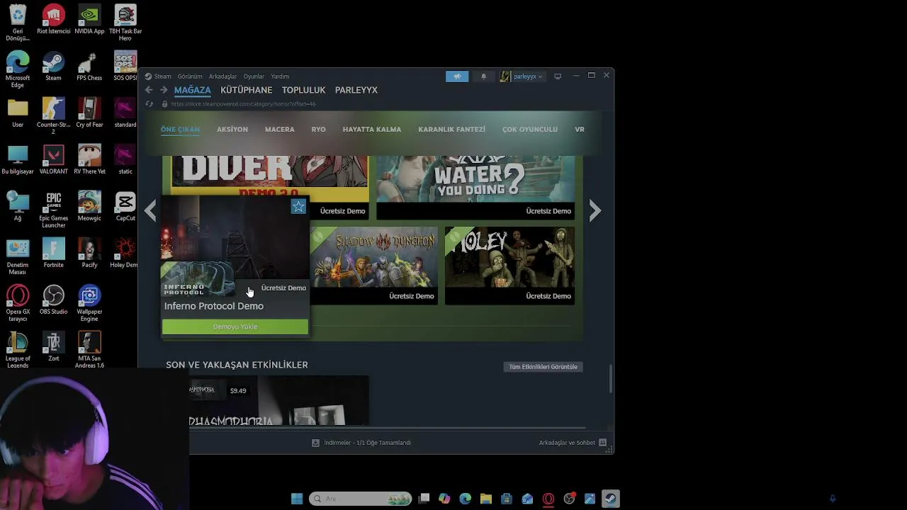Screen dimensions: 907x510
Task: Open İndirmeler downloads status
Action: 361,443
